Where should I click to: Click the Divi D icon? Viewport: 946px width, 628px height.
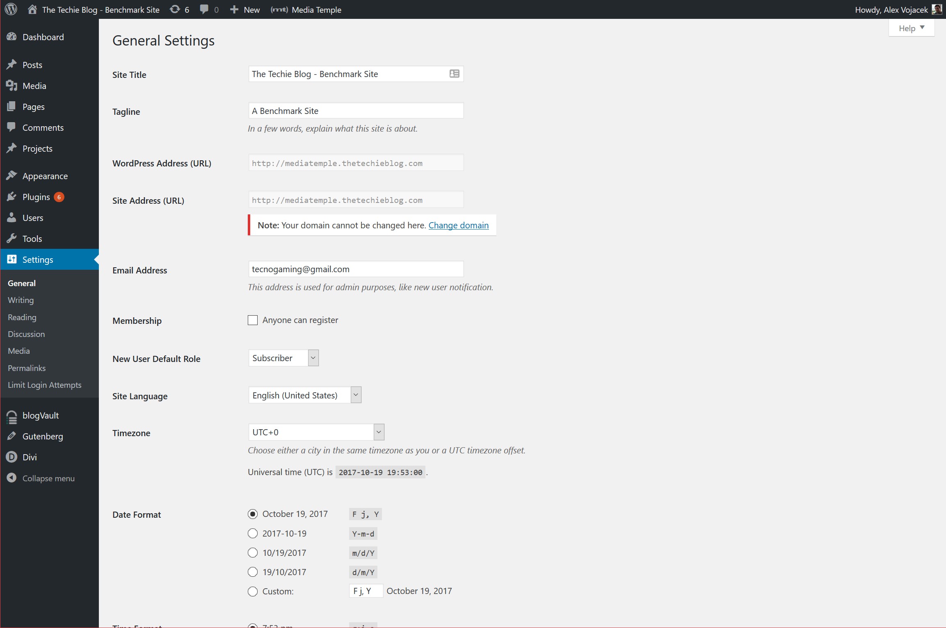click(x=11, y=457)
